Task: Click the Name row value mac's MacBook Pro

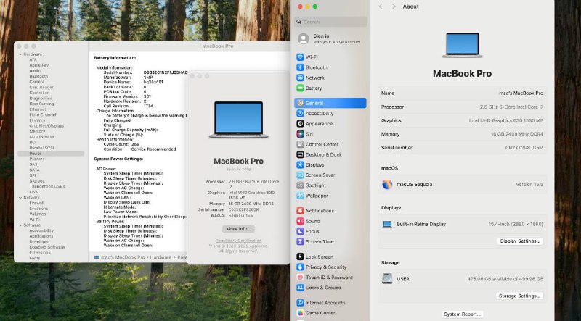Action: [x=521, y=93]
